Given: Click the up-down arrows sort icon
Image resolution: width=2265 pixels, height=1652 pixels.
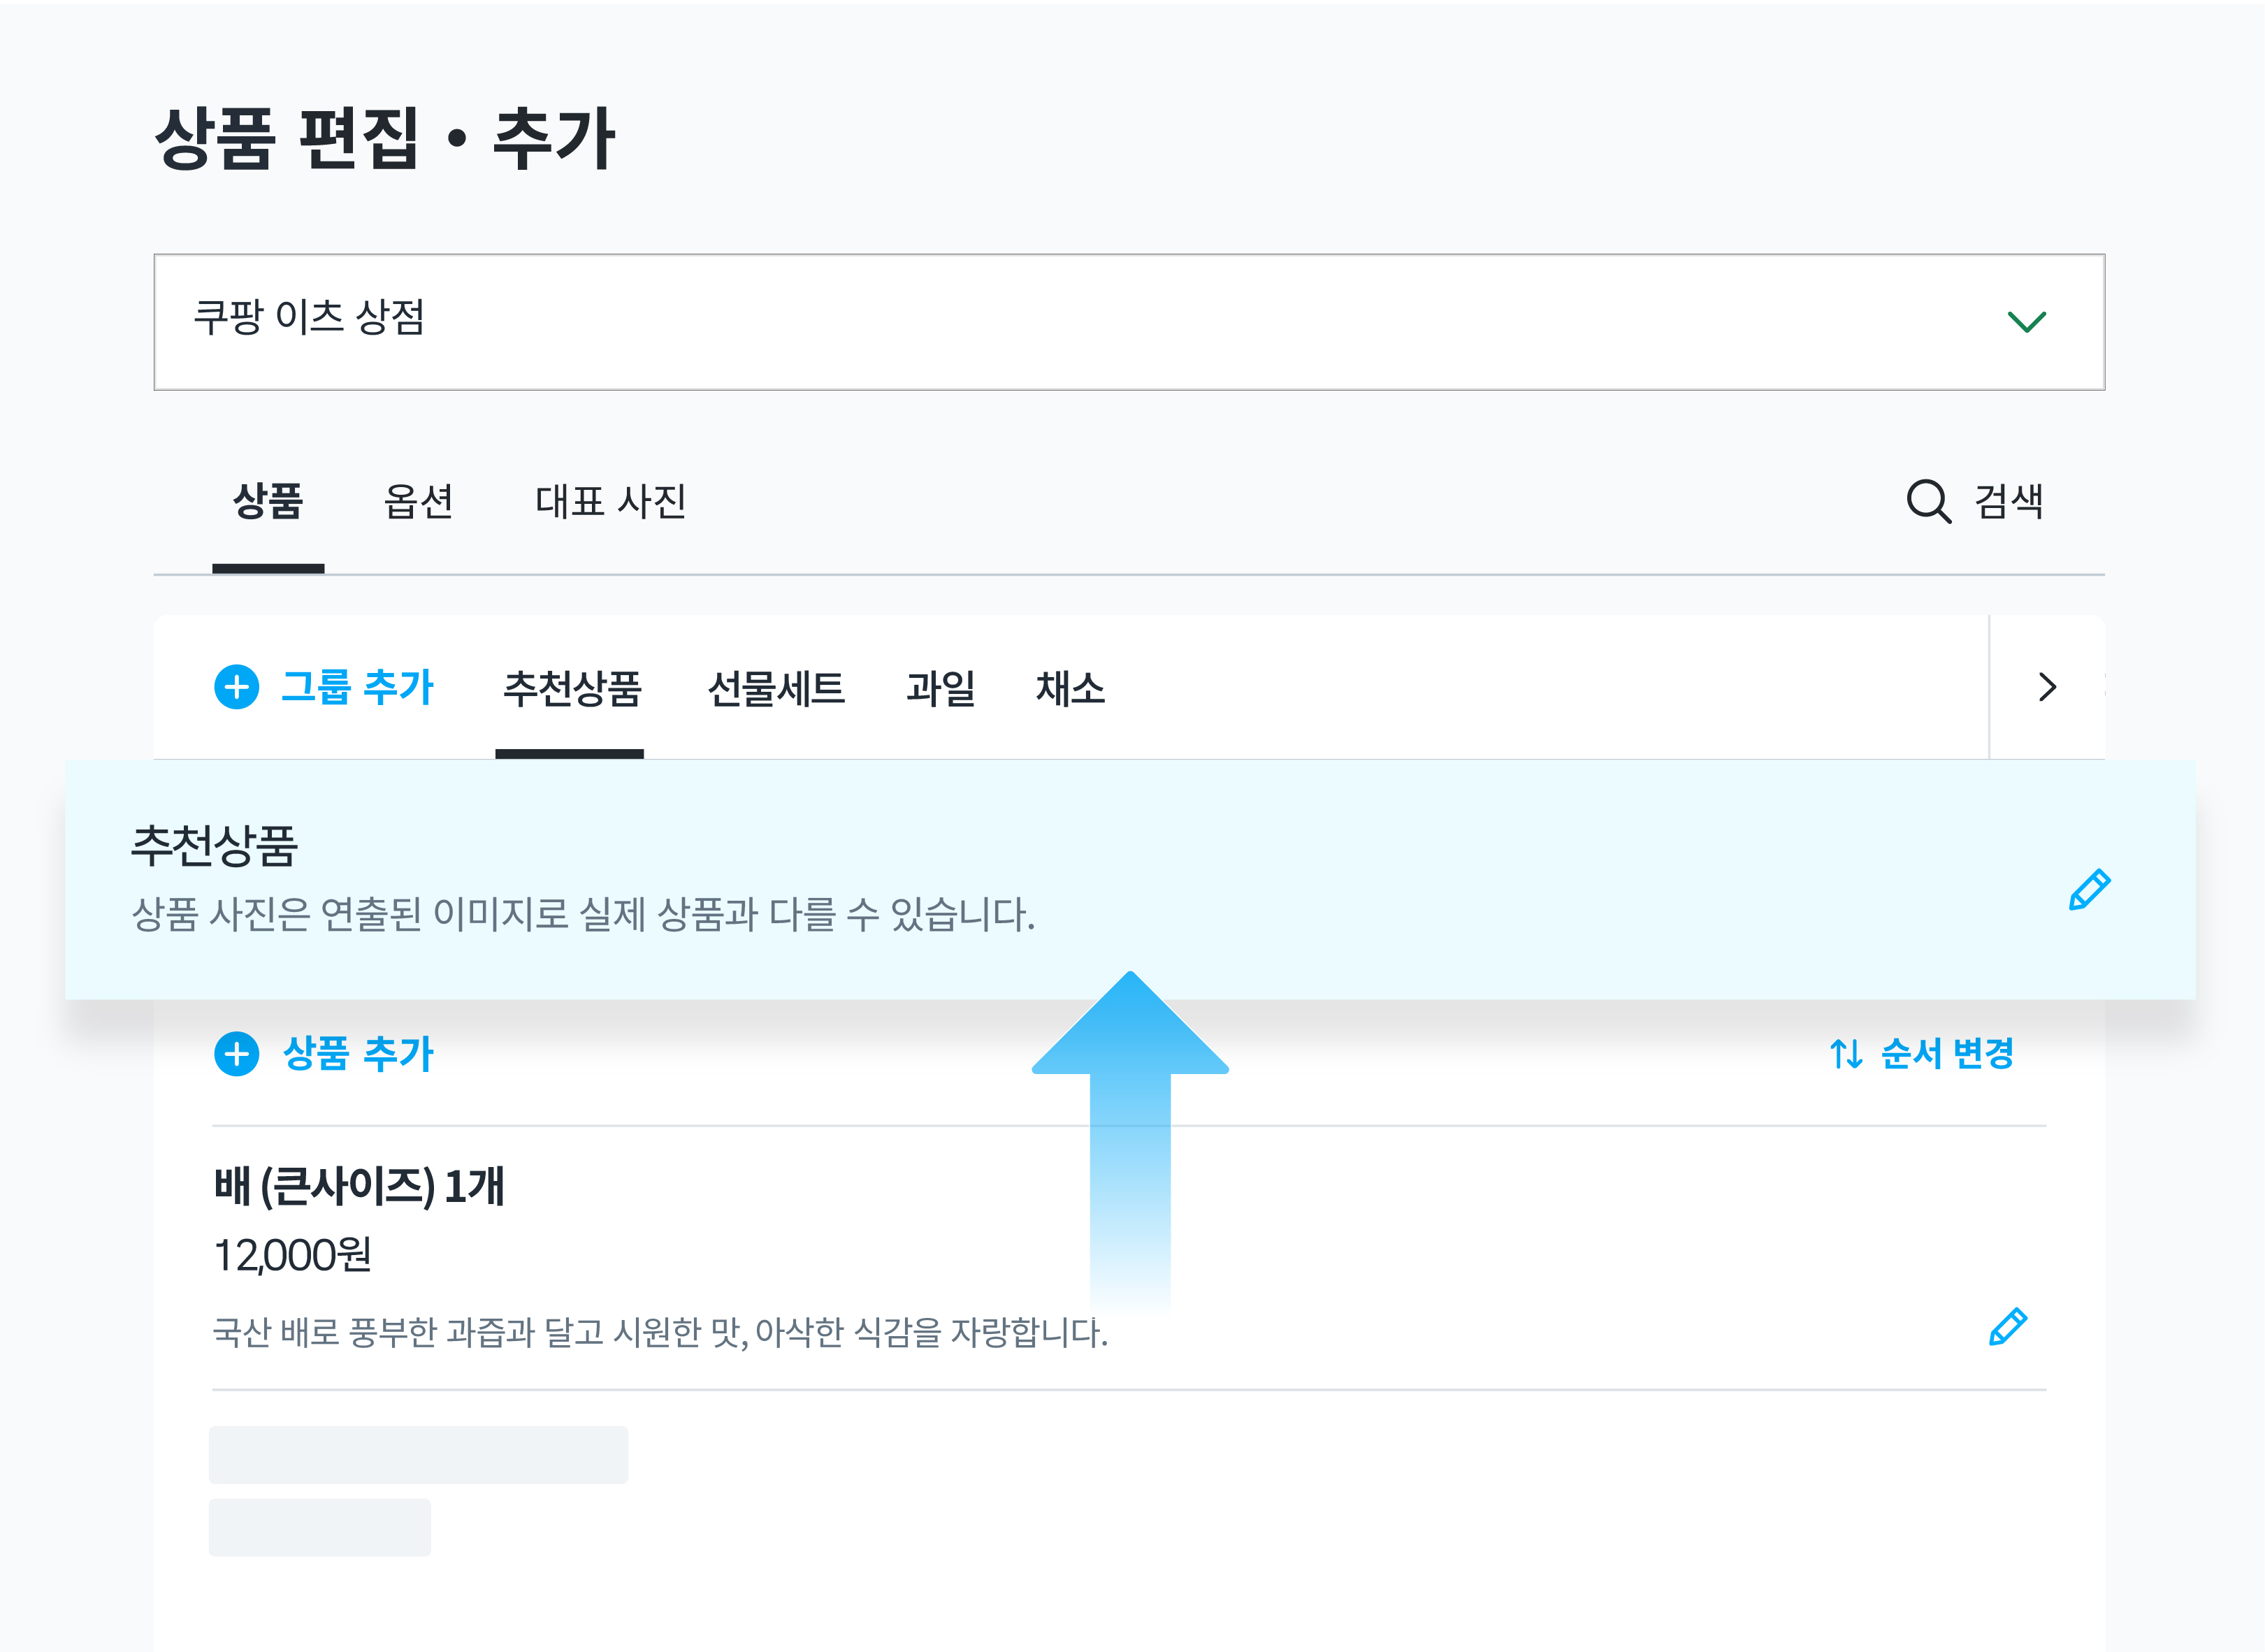Looking at the screenshot, I should [1846, 1054].
